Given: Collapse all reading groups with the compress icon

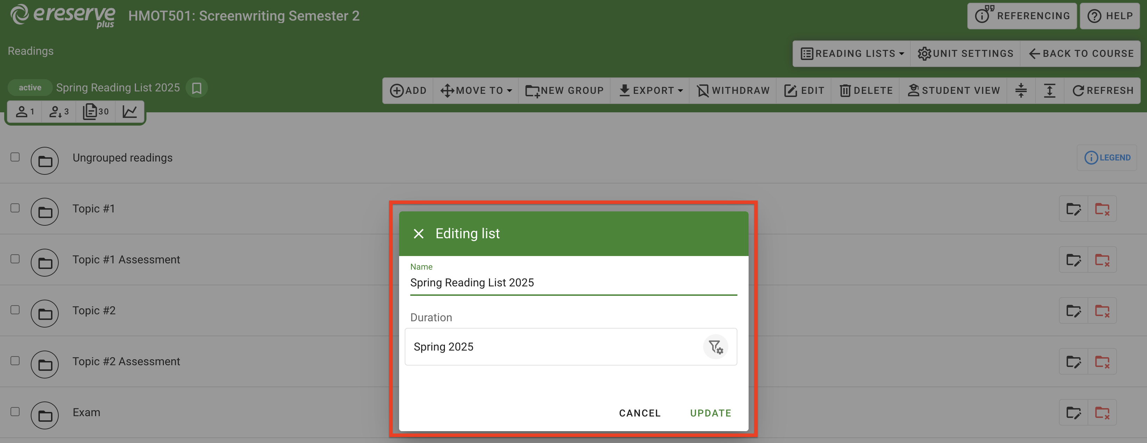Looking at the screenshot, I should click(1020, 90).
